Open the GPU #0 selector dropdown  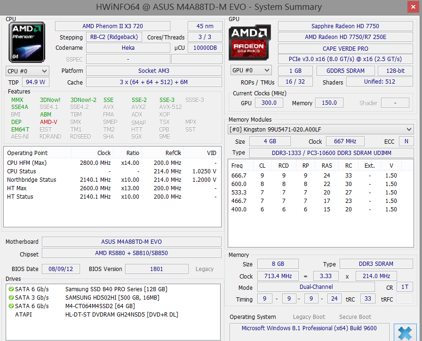251,70
